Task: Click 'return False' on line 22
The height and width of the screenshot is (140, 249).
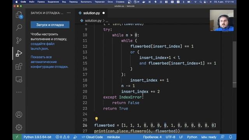Action: [126, 103]
